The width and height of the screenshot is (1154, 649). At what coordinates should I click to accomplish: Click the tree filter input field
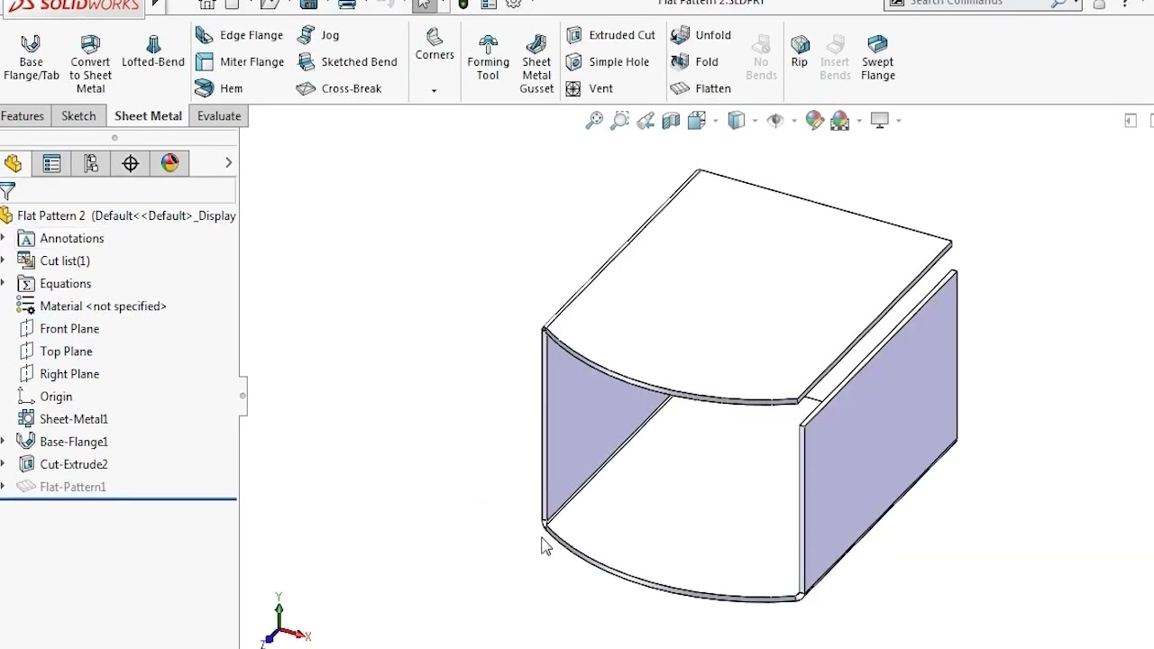tap(126, 190)
